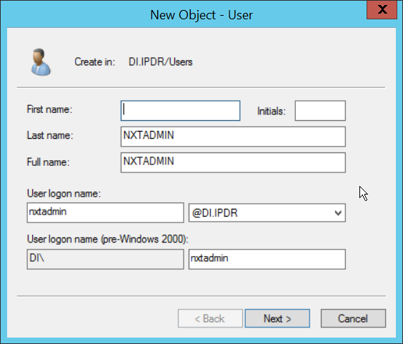Click the greyed-out Back button

tap(210, 318)
